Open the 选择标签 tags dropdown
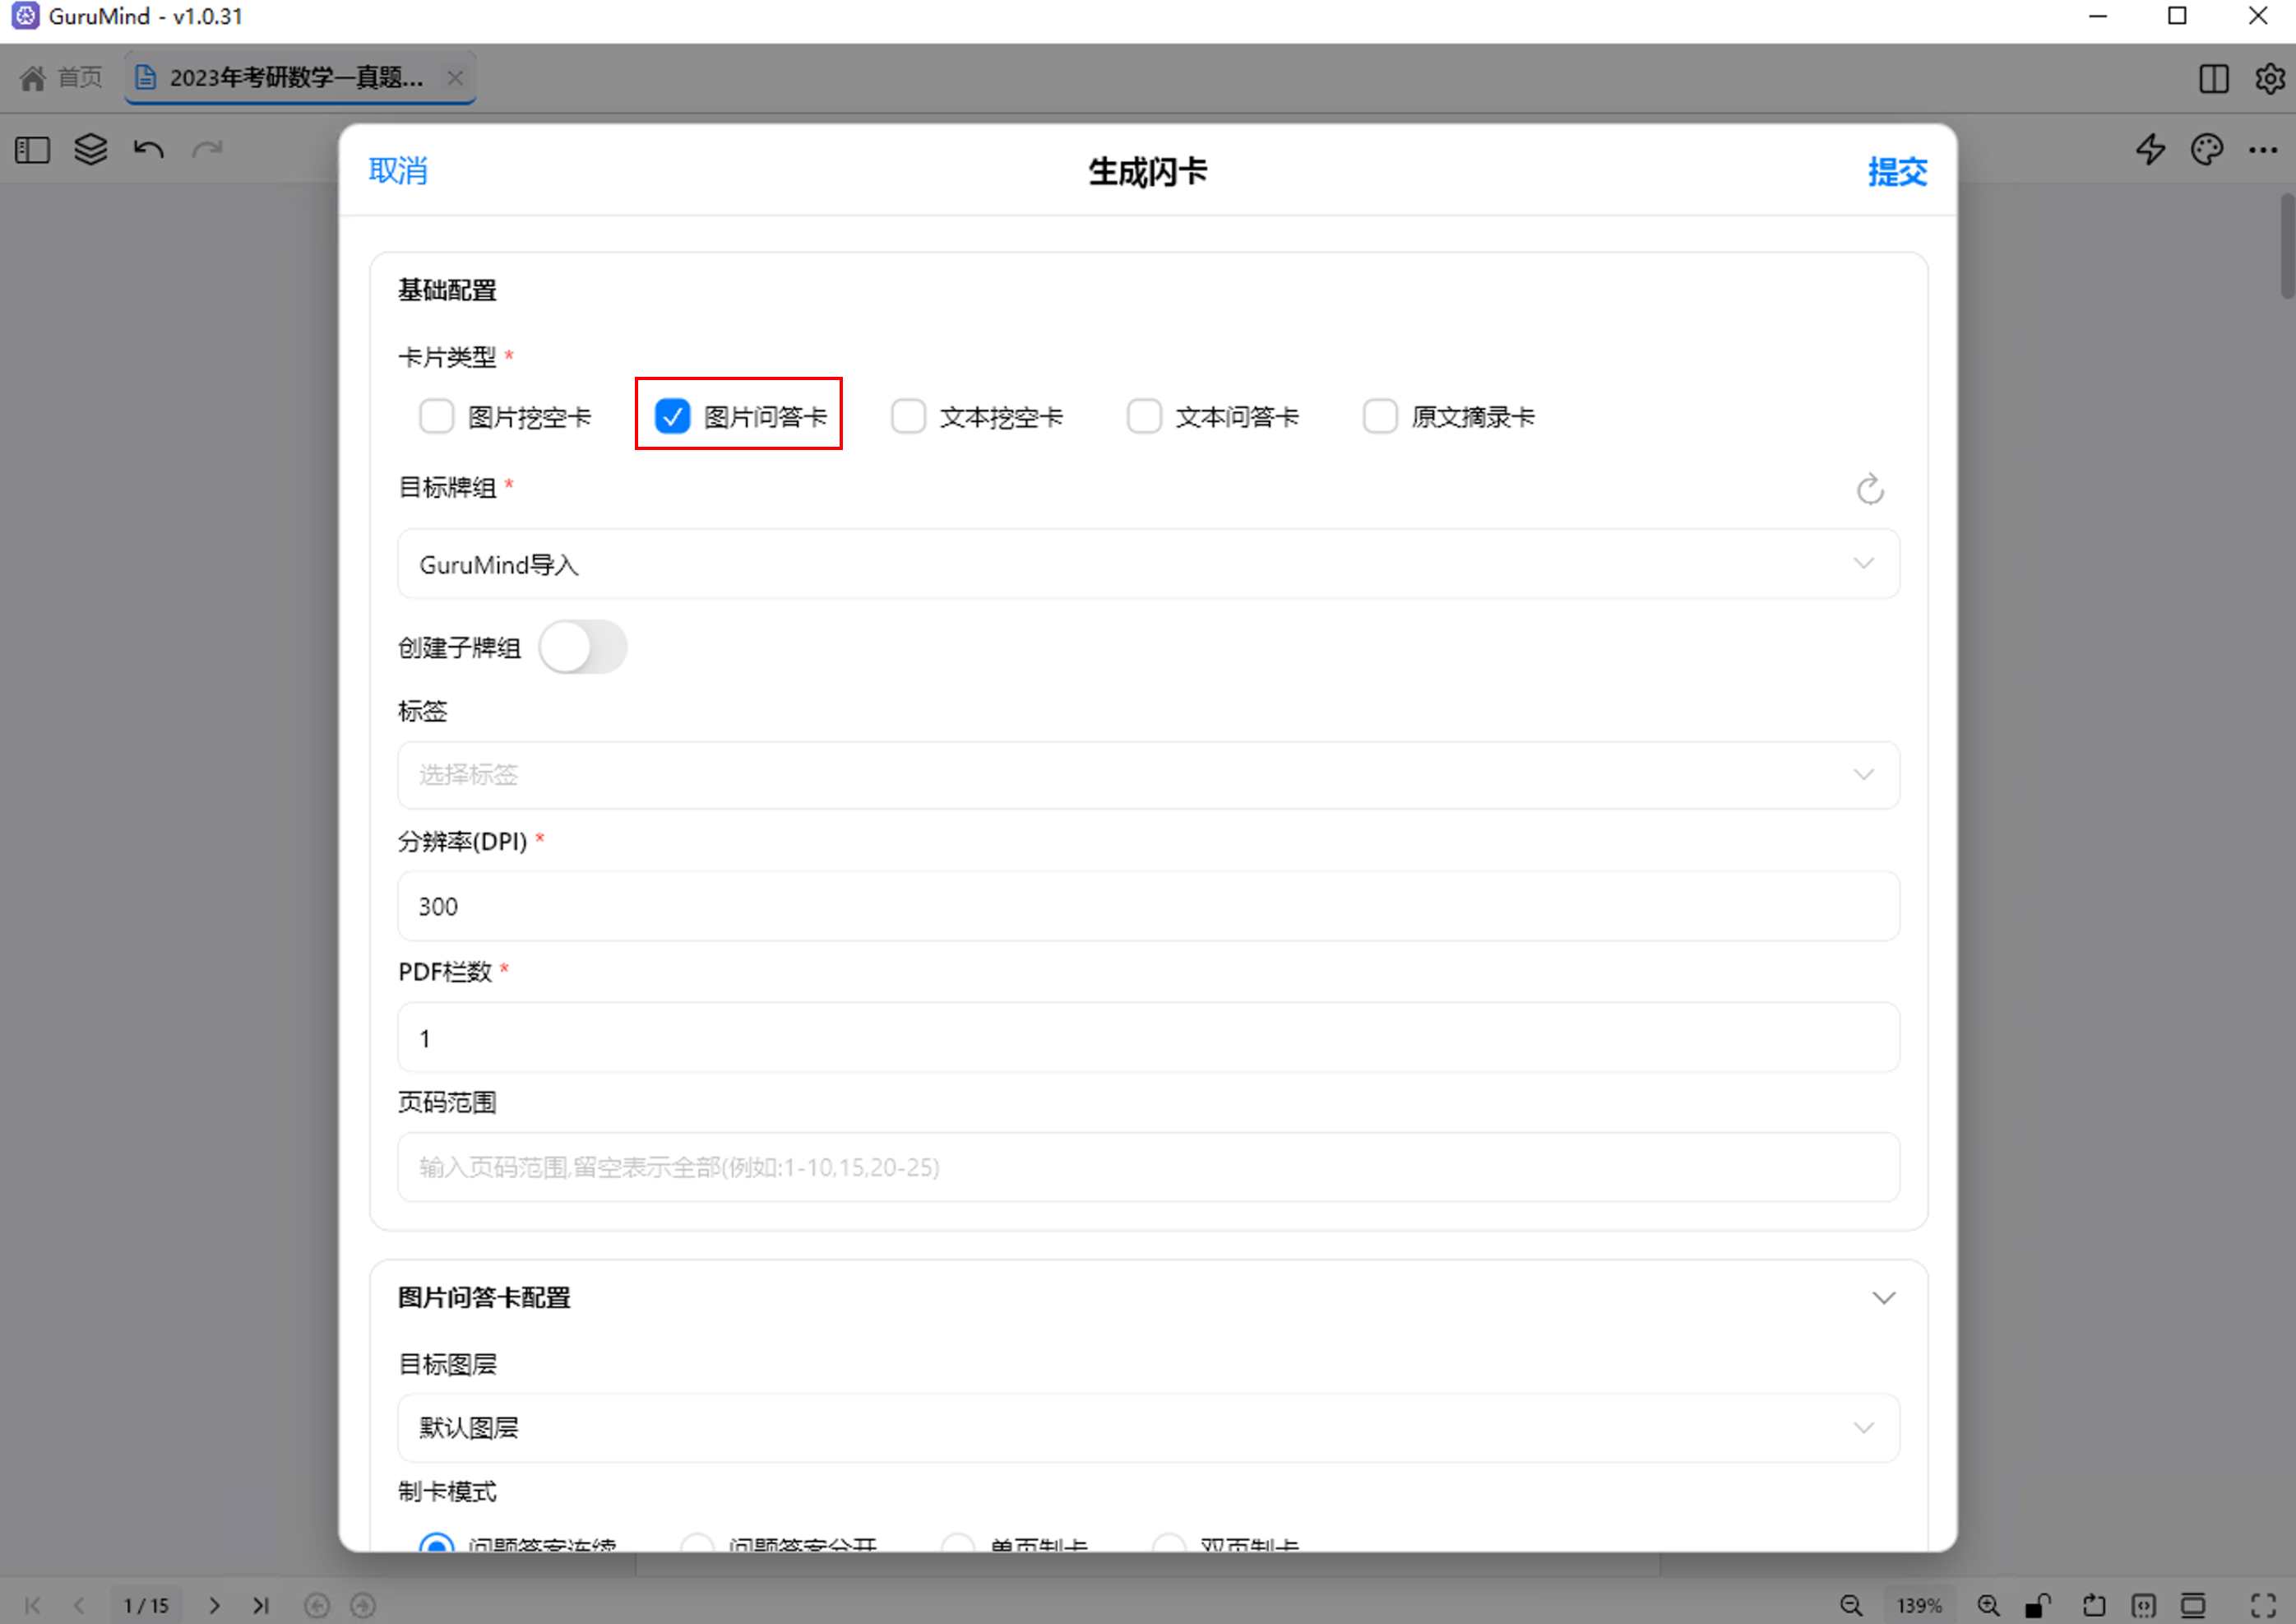Viewport: 2296px width, 1624px height. tap(1148, 774)
